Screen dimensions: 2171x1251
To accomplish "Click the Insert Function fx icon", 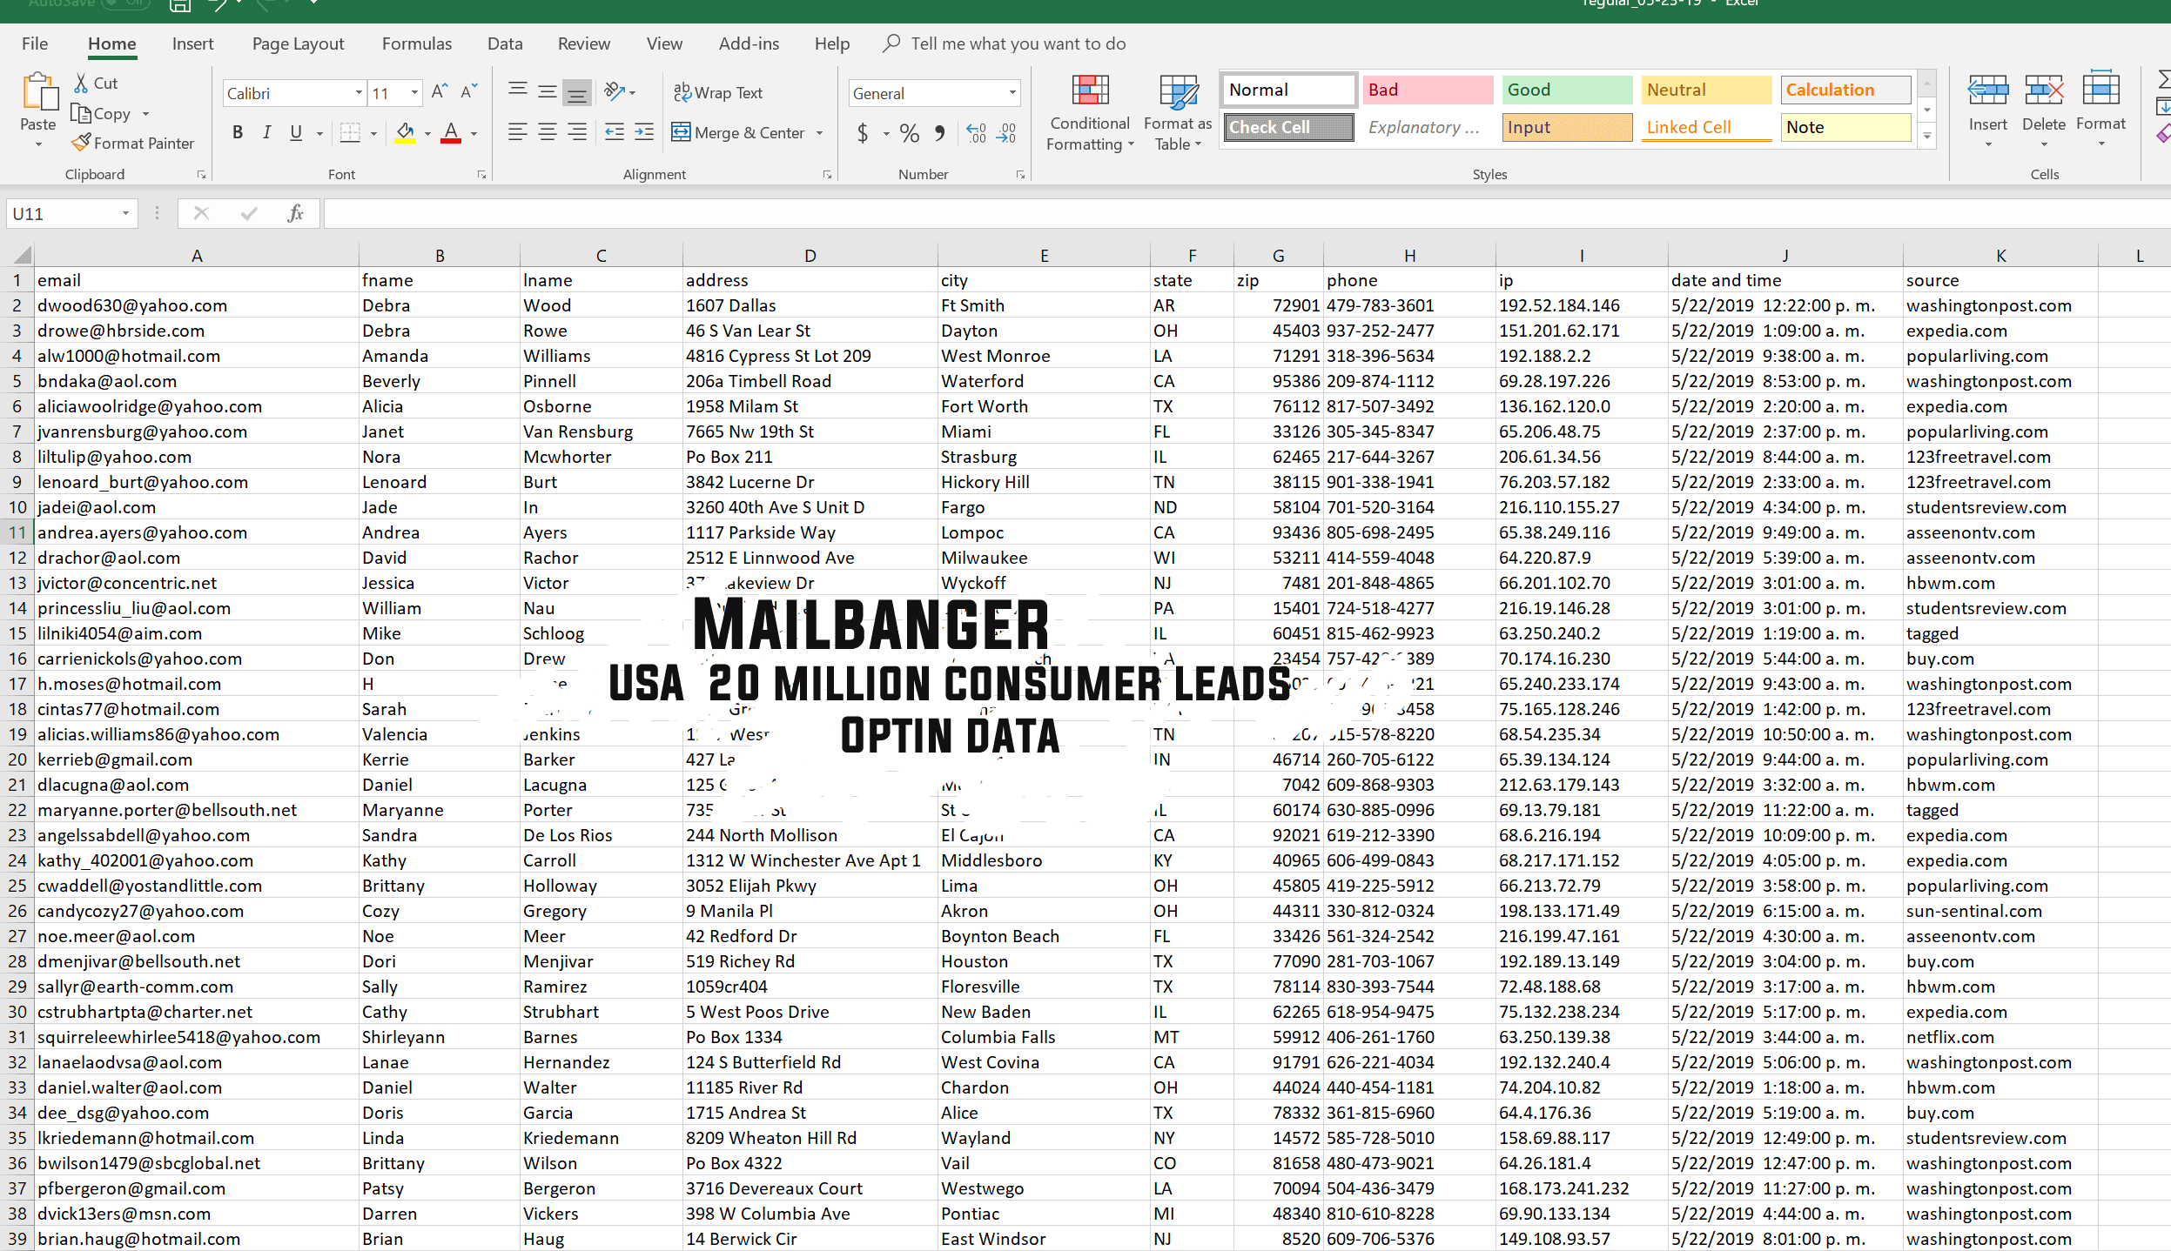I will [x=295, y=213].
